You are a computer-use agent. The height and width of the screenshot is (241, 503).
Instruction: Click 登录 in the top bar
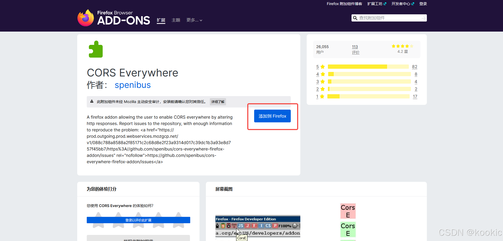pyautogui.click(x=423, y=4)
